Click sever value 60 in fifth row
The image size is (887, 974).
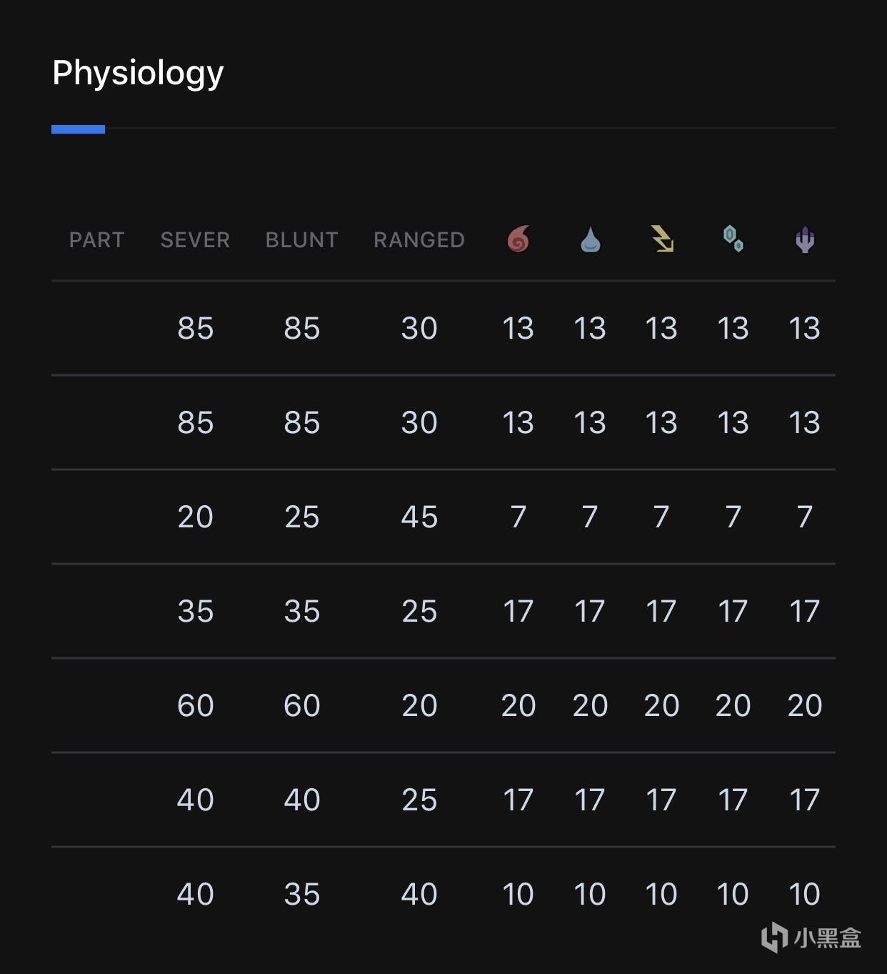[x=195, y=706]
